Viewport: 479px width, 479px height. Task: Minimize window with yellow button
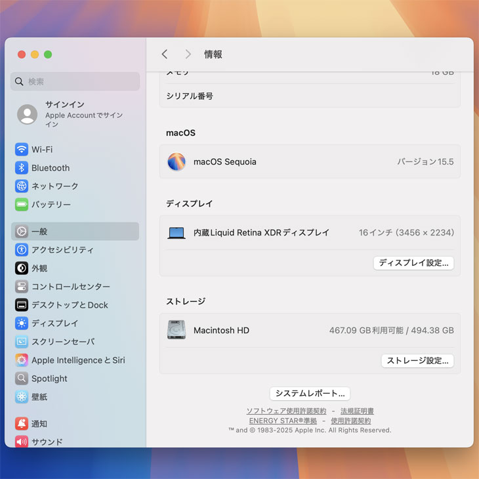pos(35,54)
